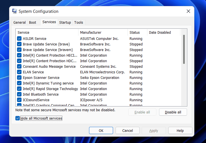The image size is (206, 143).
Task: Select Conexant Audio Message Service name
Action: tap(49, 67)
